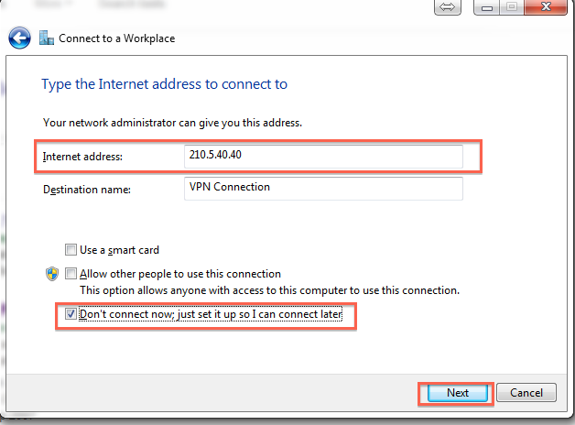Click the double-arrow button in title bar
The width and height of the screenshot is (575, 425).
[x=448, y=7]
